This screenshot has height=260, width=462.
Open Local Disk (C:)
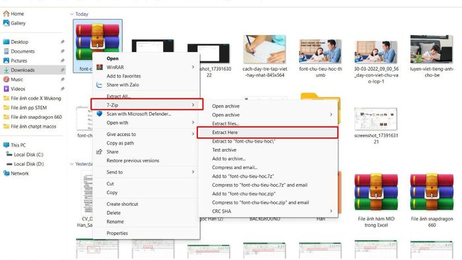point(28,154)
